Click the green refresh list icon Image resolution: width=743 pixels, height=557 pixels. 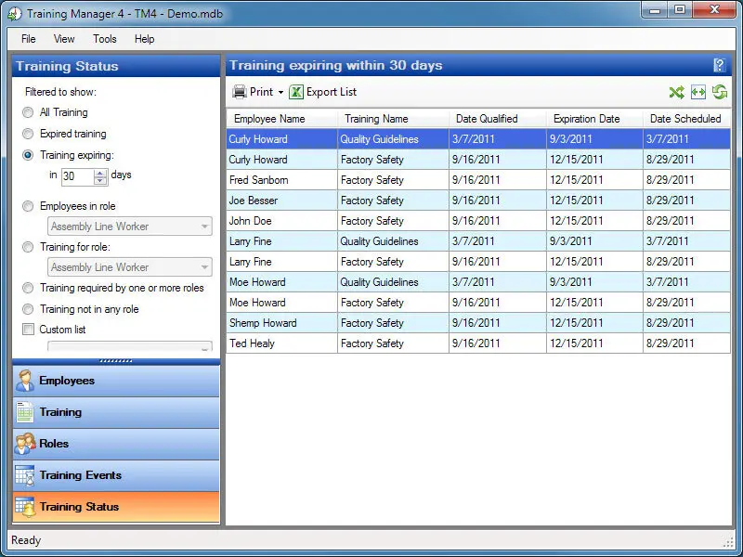click(720, 92)
